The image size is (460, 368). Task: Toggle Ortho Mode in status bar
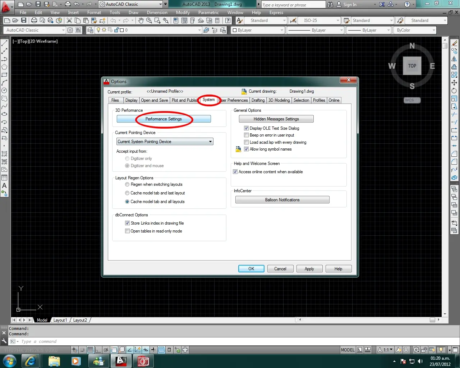tap(98, 350)
